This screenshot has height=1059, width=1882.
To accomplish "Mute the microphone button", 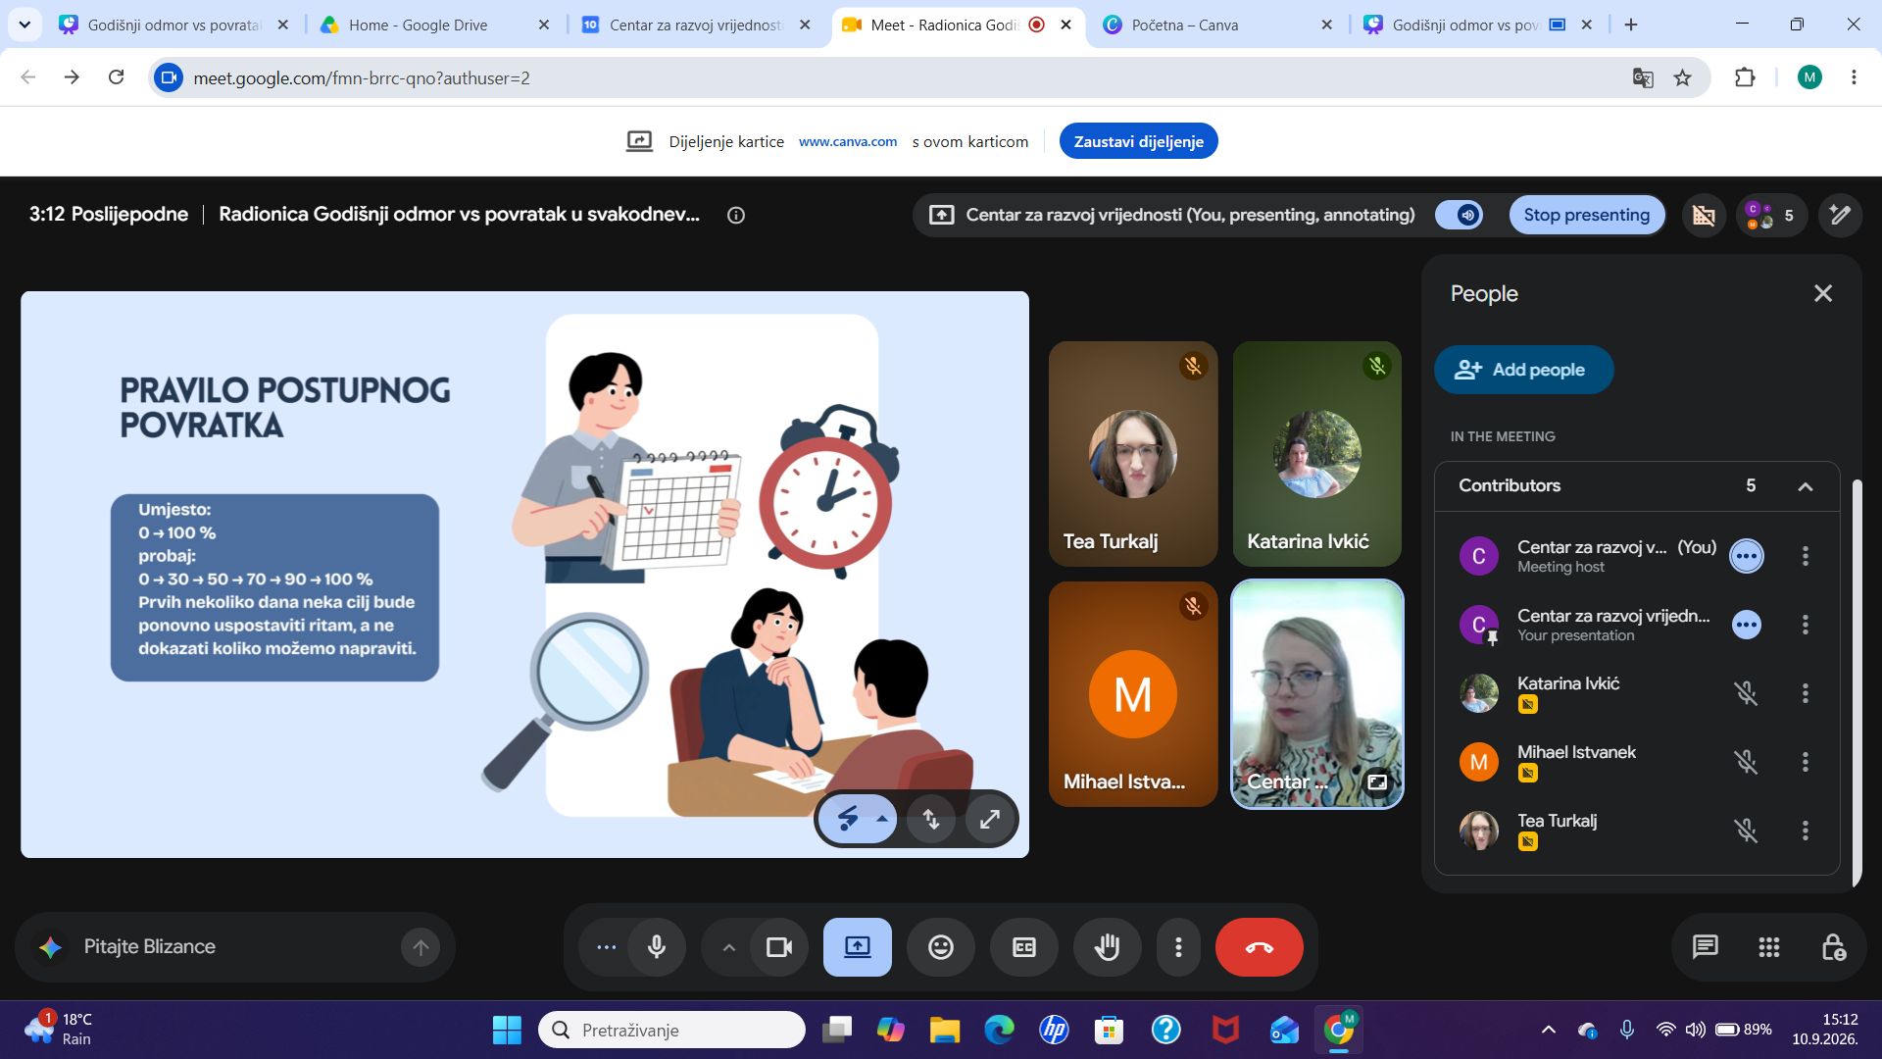I will pyautogui.click(x=656, y=947).
